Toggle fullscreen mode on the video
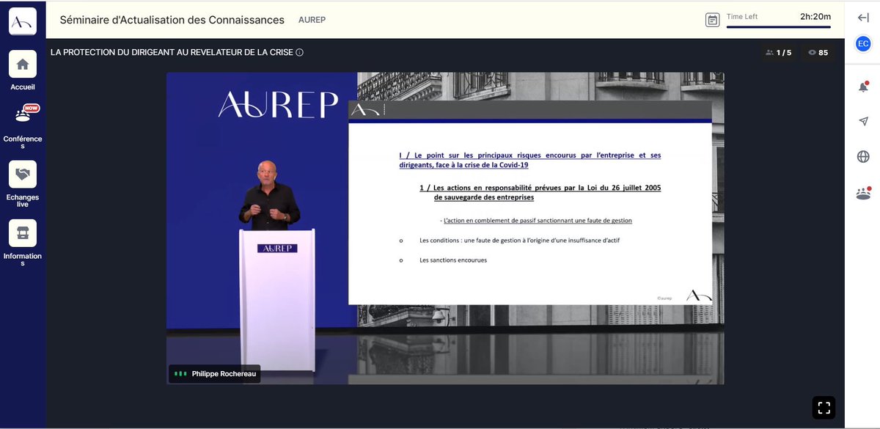The height and width of the screenshot is (429, 880). point(824,406)
